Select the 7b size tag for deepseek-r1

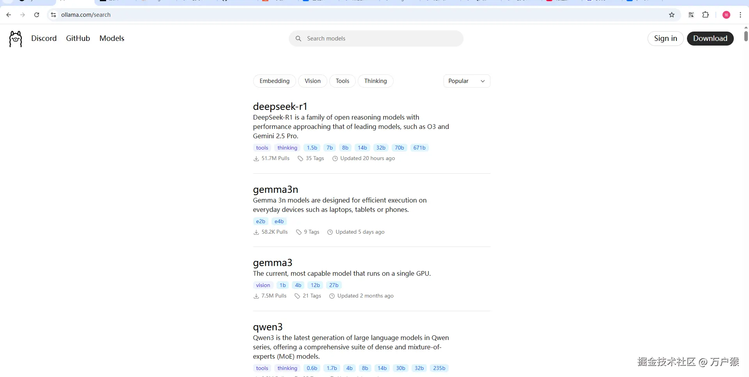(330, 148)
